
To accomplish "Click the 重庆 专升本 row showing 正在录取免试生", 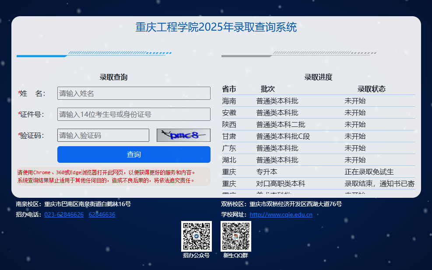I will pyautogui.click(x=319, y=172).
